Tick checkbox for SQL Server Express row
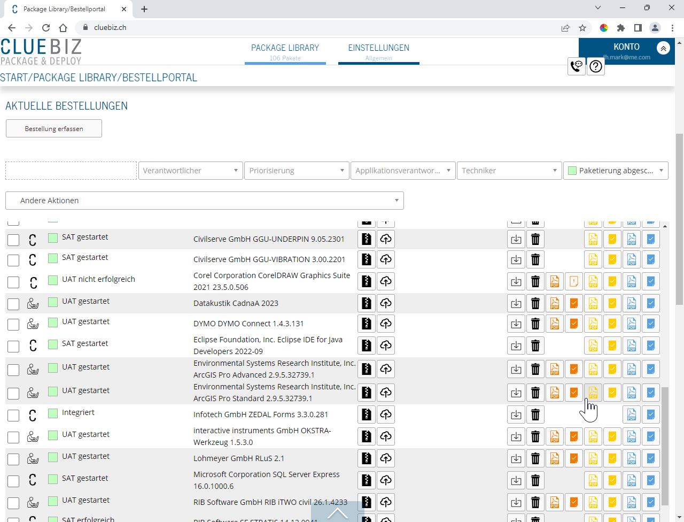 13,481
